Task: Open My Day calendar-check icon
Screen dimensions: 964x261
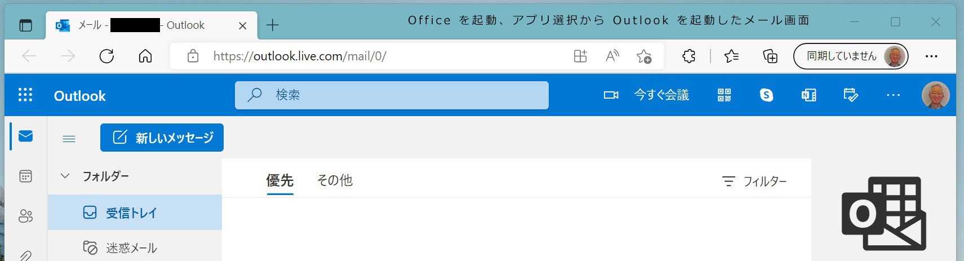Action: [850, 95]
